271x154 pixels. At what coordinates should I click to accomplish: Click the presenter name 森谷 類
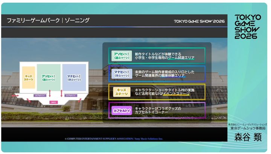click(x=248, y=137)
